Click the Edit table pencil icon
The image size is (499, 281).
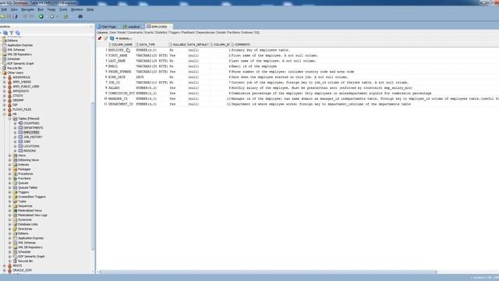tap(106, 38)
